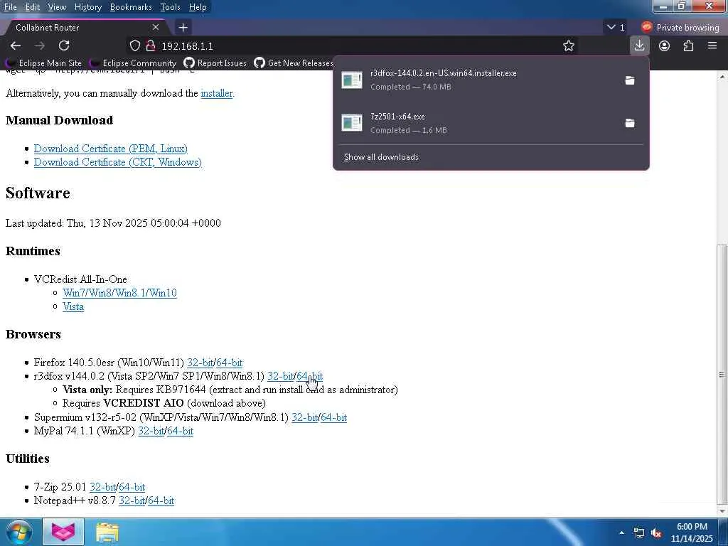This screenshot has width=728, height=546.
Task: Open Report Issues GitHub bookmark
Action: tap(215, 63)
